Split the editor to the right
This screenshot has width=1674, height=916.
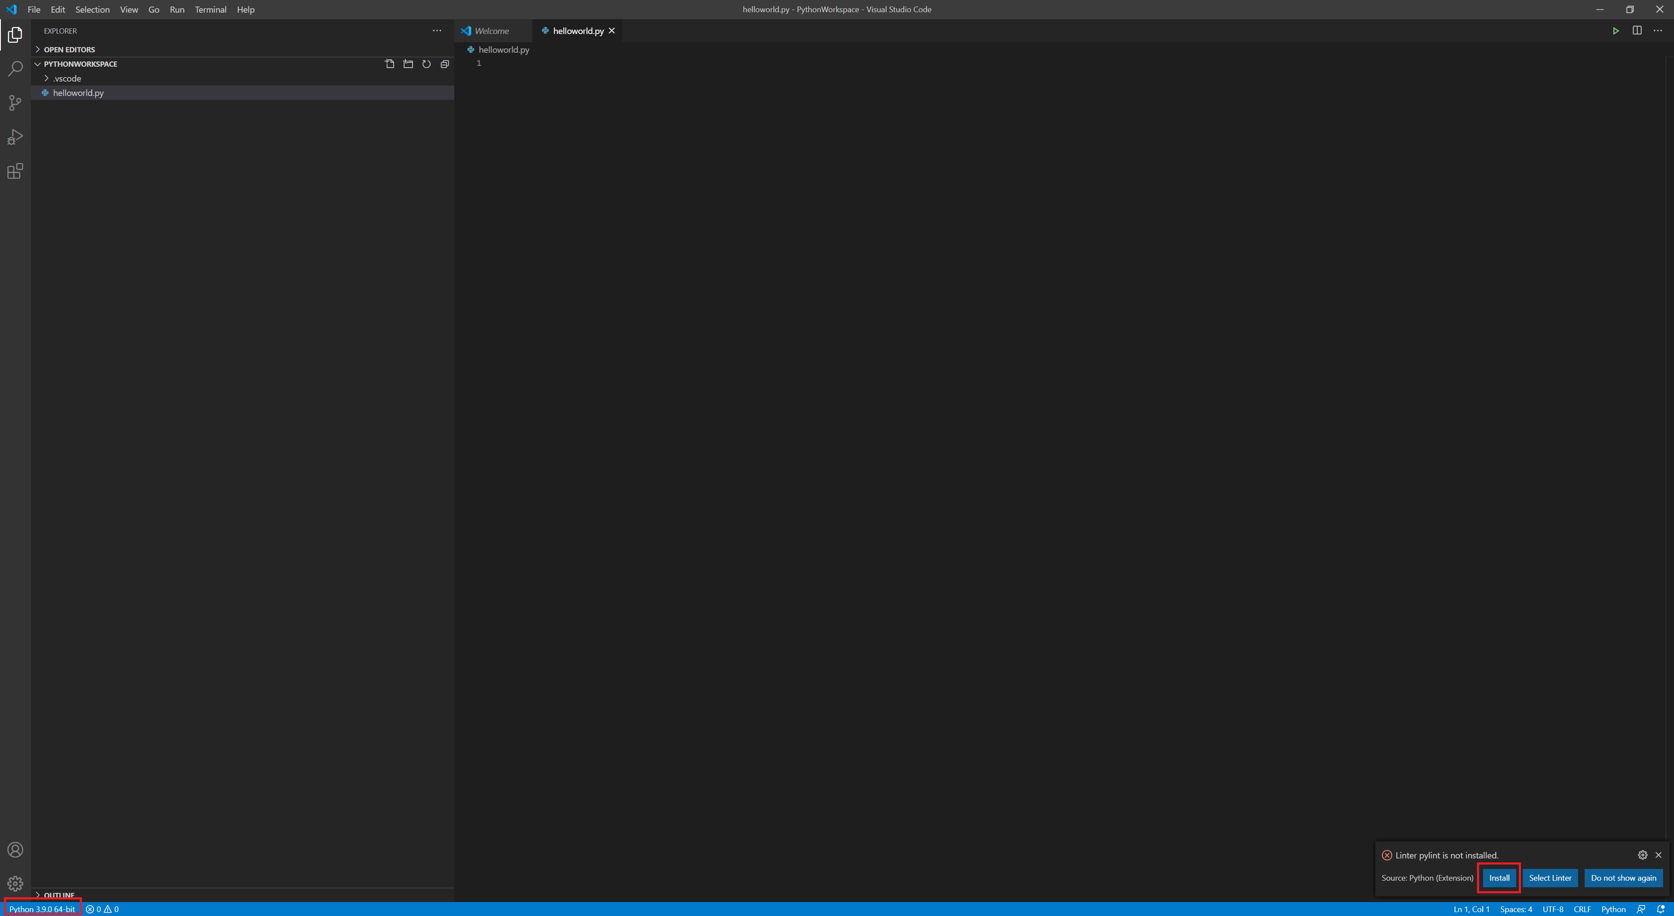tap(1637, 31)
